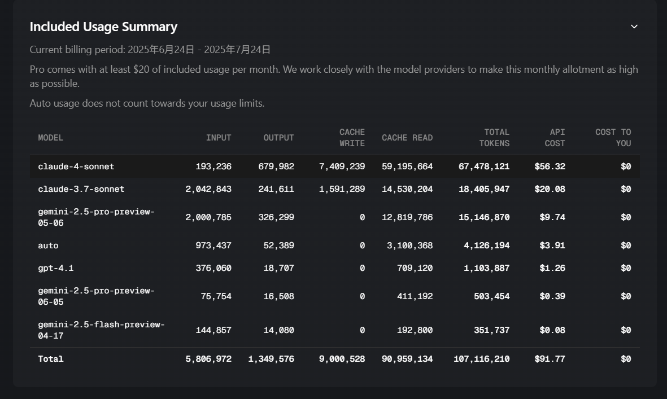This screenshot has width=667, height=399.
Task: Select the claude-4-sonnet model name
Action: [x=76, y=166]
